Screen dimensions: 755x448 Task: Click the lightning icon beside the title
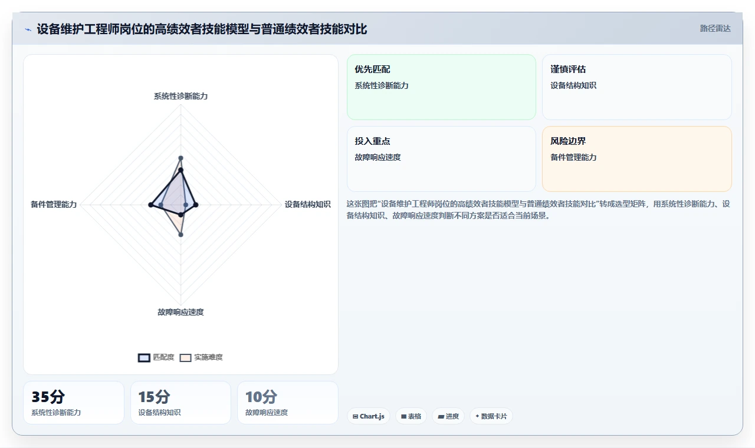tap(28, 29)
